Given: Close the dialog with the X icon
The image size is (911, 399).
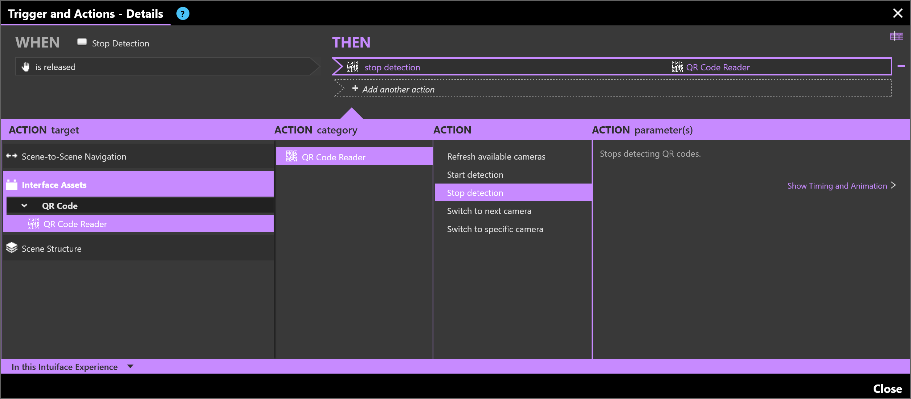Looking at the screenshot, I should point(898,13).
